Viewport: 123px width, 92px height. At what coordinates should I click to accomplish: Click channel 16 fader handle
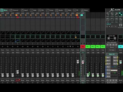(78, 62)
